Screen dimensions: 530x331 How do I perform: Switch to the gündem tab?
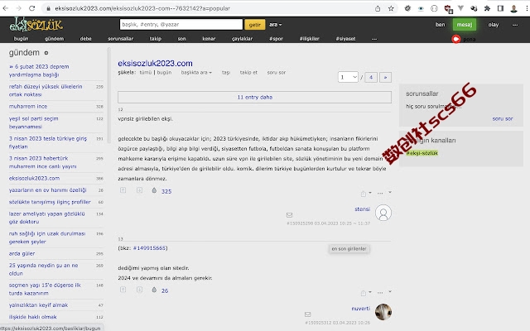pyautogui.click(x=54, y=39)
